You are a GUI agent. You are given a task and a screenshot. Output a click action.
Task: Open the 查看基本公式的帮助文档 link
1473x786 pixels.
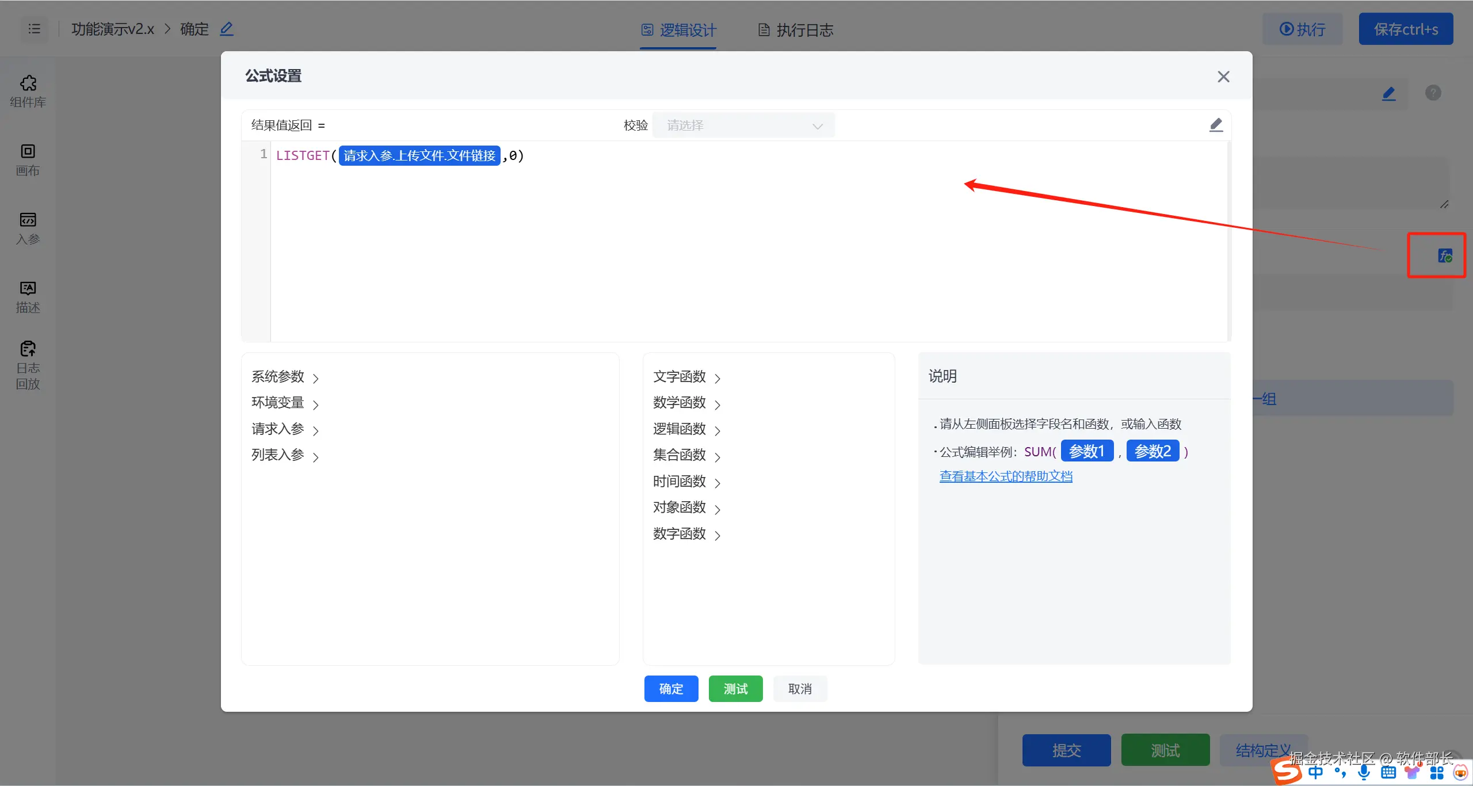(x=1006, y=476)
